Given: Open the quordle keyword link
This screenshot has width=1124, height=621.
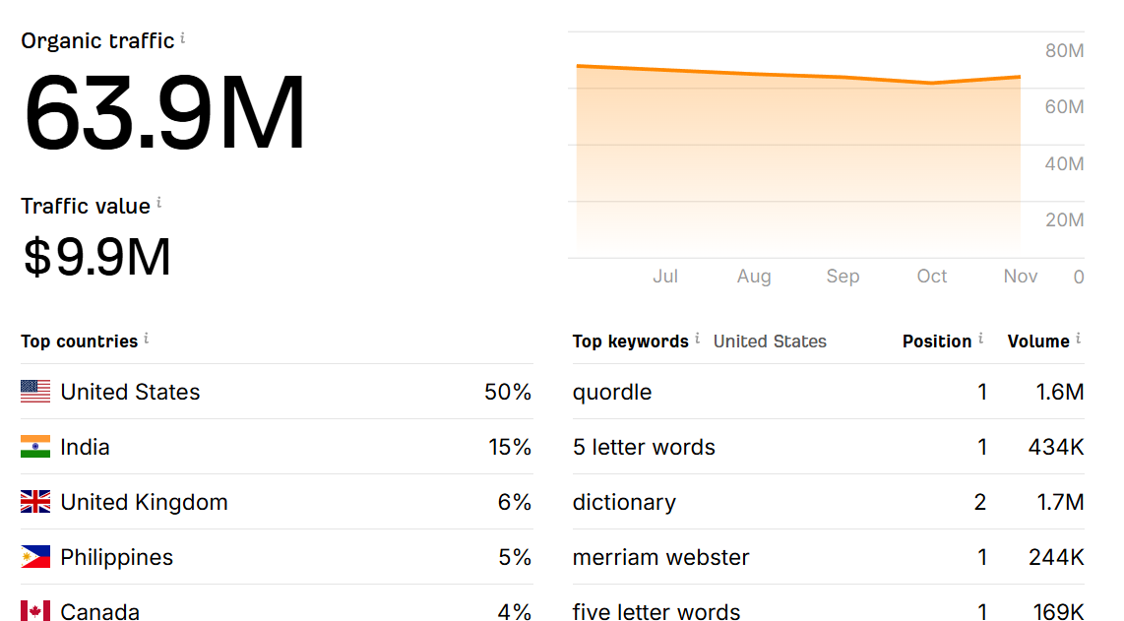Looking at the screenshot, I should [612, 392].
